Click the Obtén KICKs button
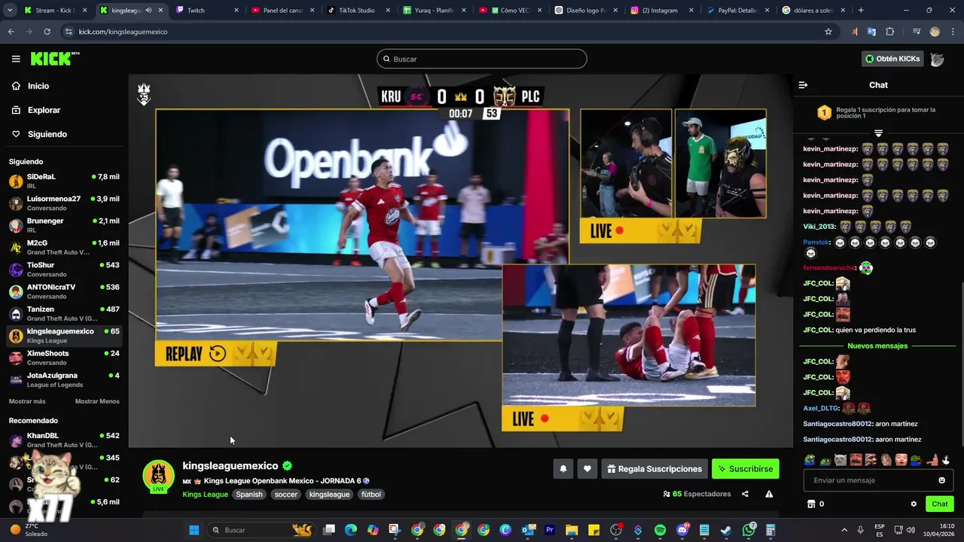Image resolution: width=964 pixels, height=542 pixels. 892,59
